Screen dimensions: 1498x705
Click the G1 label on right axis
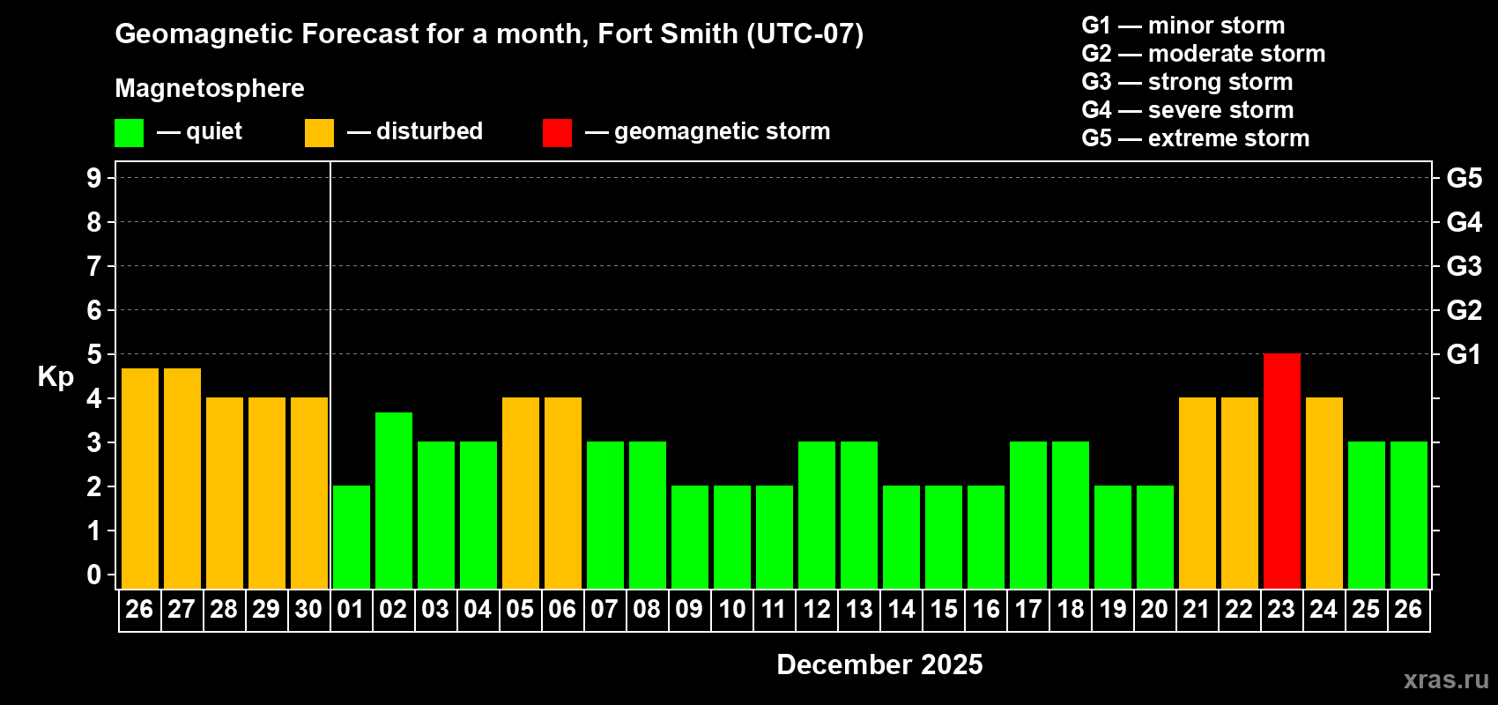1464,354
